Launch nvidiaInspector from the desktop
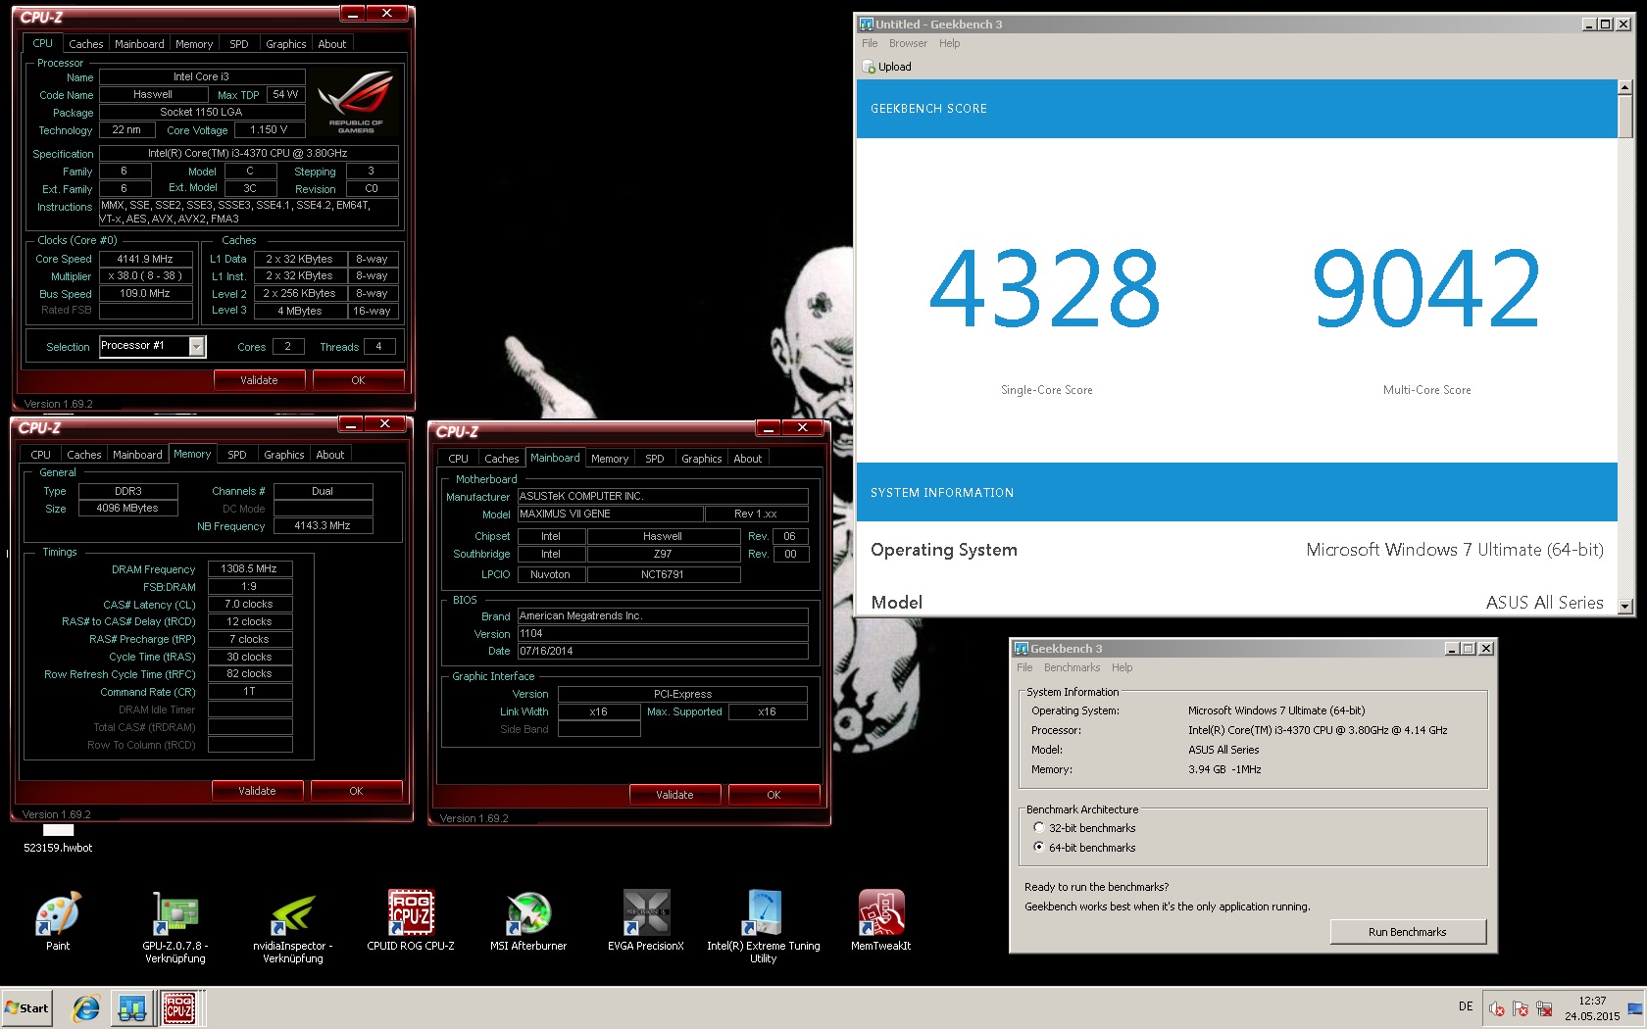 click(293, 926)
